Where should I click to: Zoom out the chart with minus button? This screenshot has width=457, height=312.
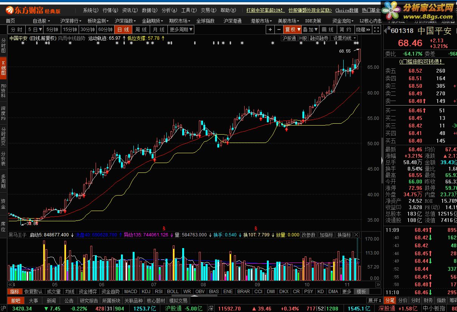[279, 29]
